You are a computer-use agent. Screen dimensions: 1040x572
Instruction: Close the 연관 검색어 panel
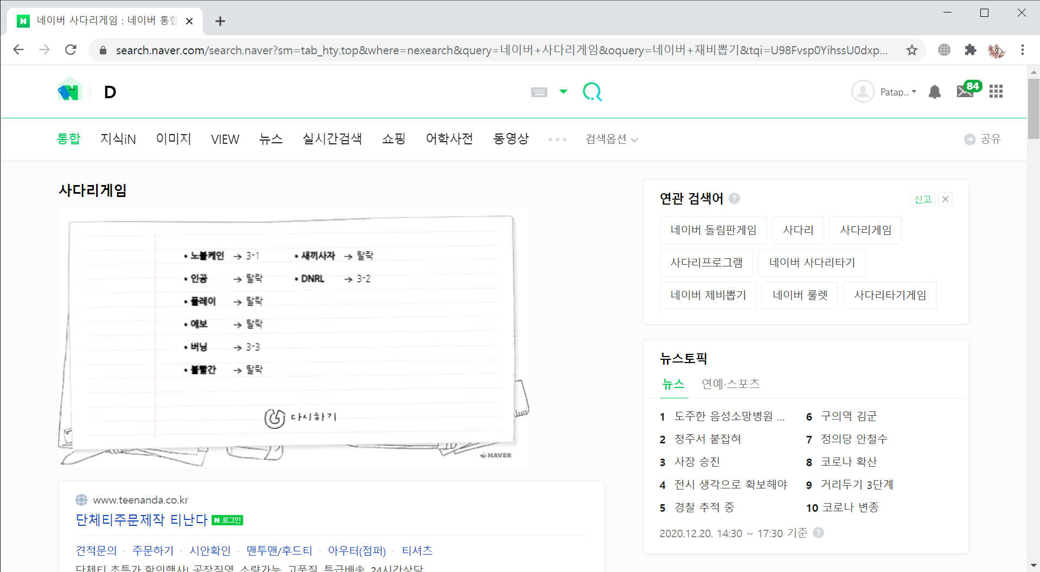[x=946, y=199]
